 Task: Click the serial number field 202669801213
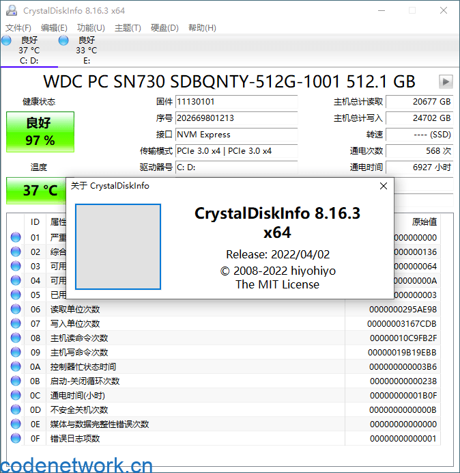point(236,118)
